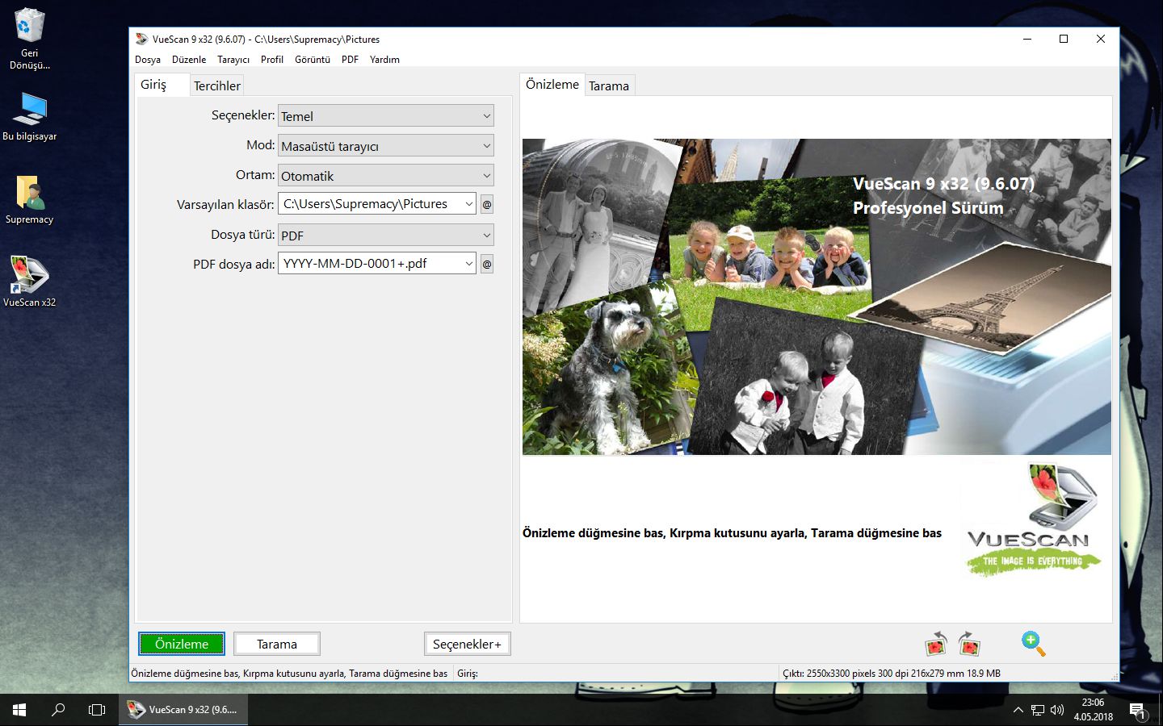The width and height of the screenshot is (1163, 726).
Task: Click the 'PDF dosya adı:' field label
Action: click(234, 265)
